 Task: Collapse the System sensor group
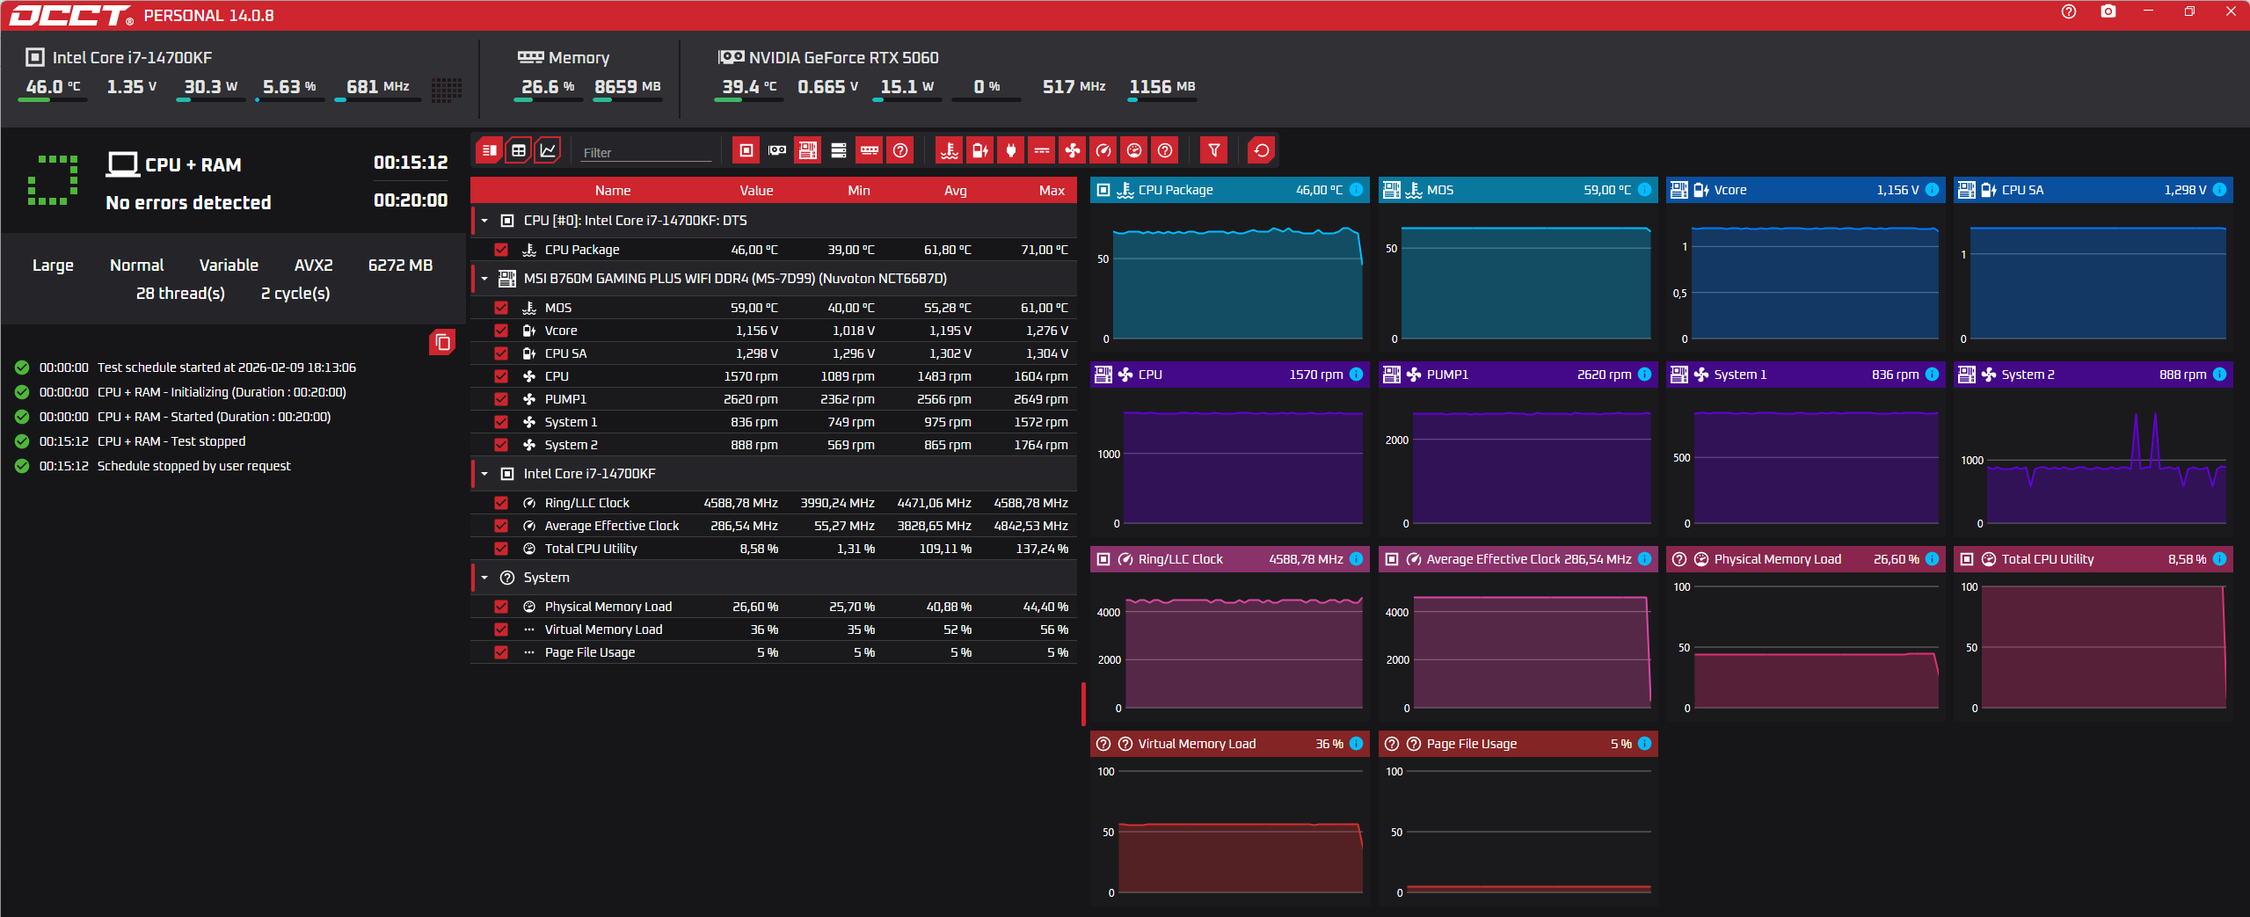point(484,578)
